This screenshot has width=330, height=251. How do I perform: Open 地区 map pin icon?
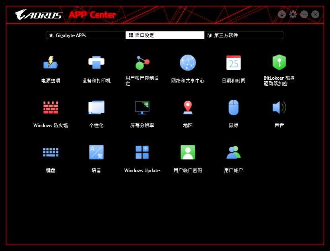(188, 108)
